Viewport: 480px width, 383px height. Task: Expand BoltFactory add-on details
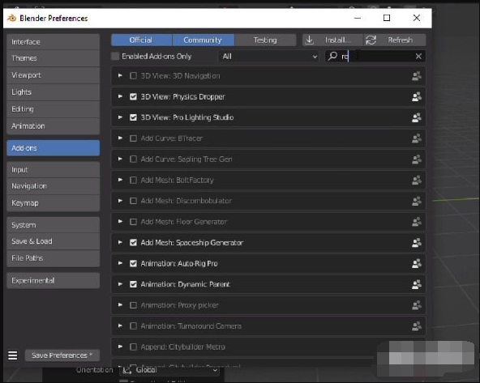point(120,180)
